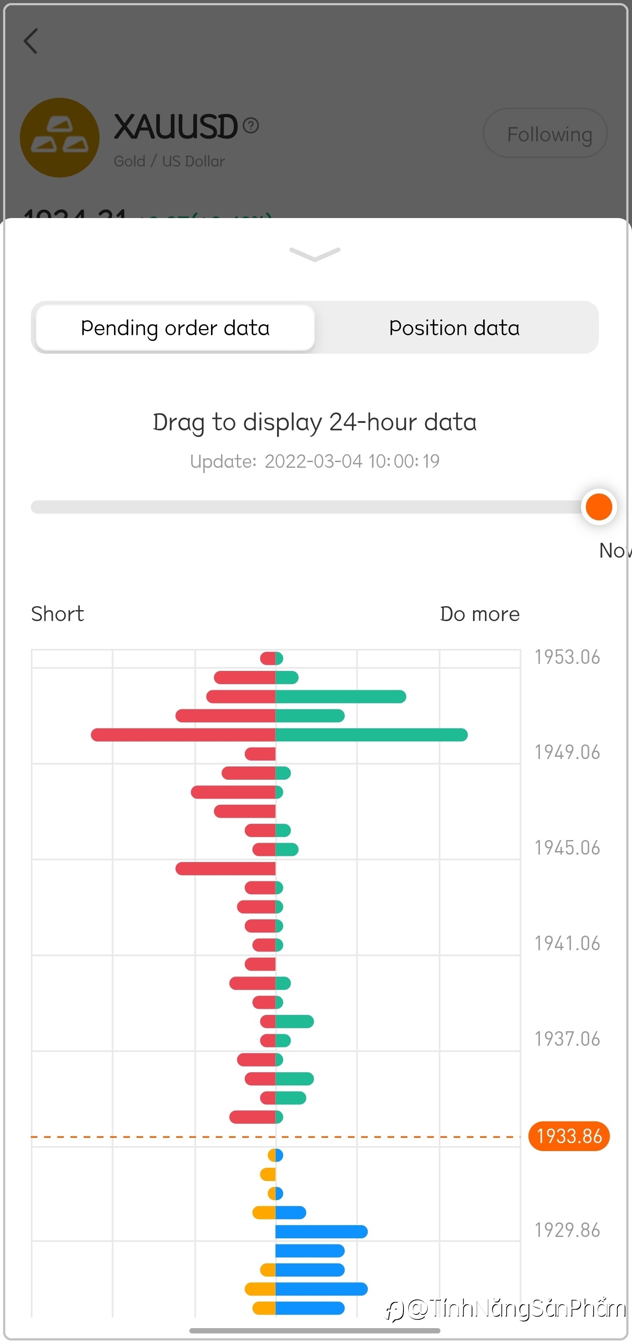
Task: Click the Short column label
Action: pyautogui.click(x=57, y=614)
